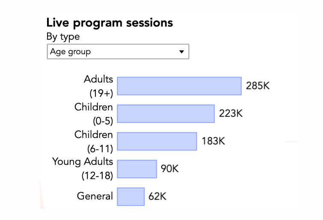Click the Age group text in the combo box

(x=71, y=52)
